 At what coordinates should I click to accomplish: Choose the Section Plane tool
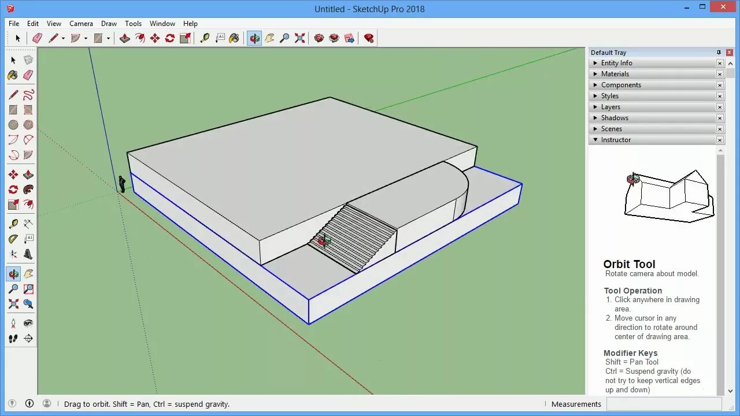28,339
